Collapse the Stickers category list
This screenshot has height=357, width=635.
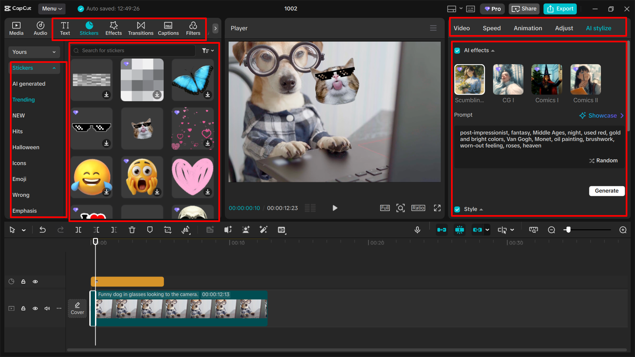[54, 68]
